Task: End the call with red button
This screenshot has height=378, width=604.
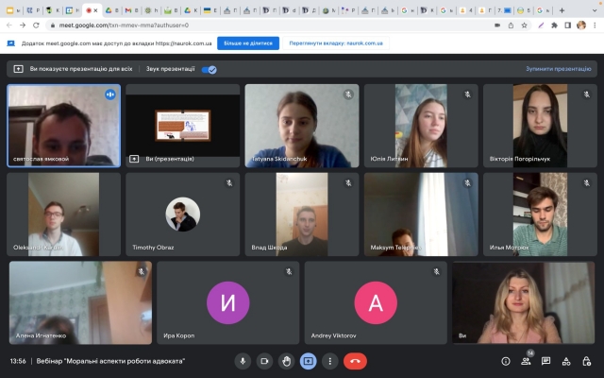Action: [x=355, y=361]
